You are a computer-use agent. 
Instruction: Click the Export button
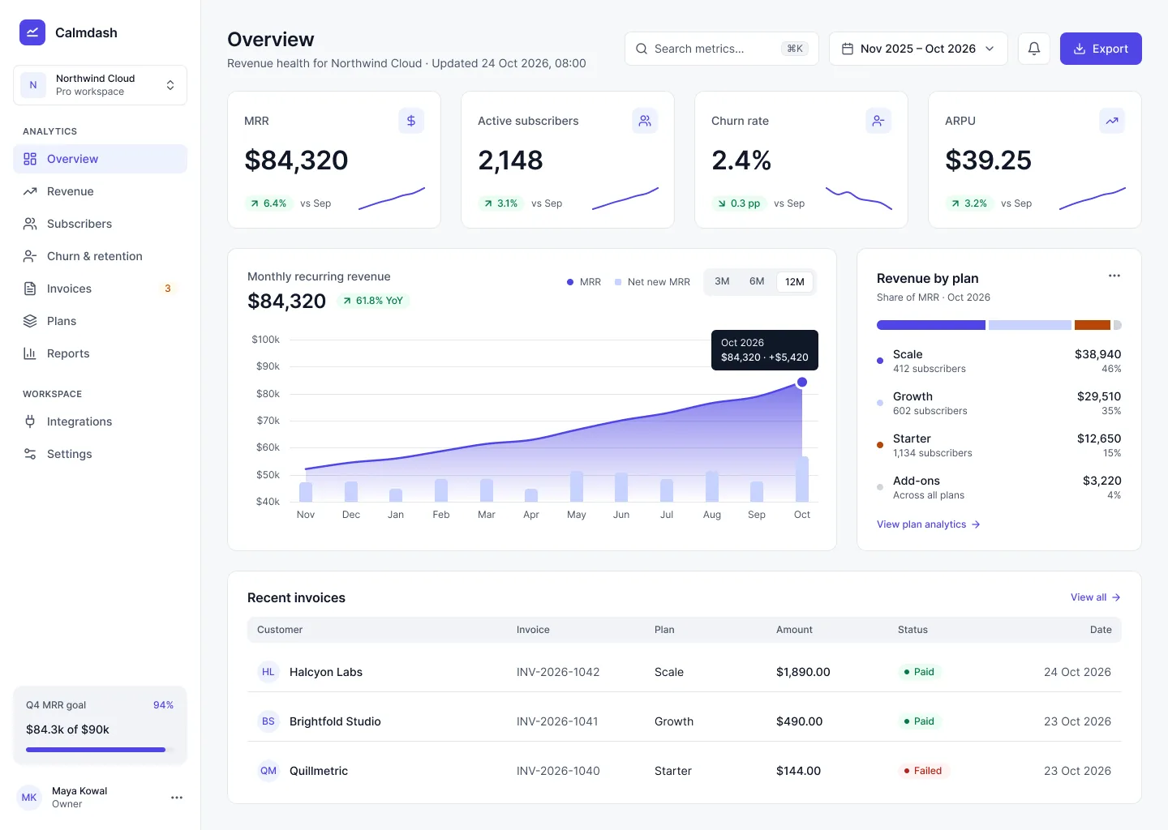point(1101,49)
